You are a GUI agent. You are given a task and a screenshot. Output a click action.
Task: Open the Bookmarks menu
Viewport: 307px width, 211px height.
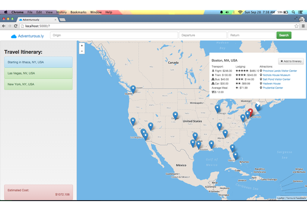78,12
